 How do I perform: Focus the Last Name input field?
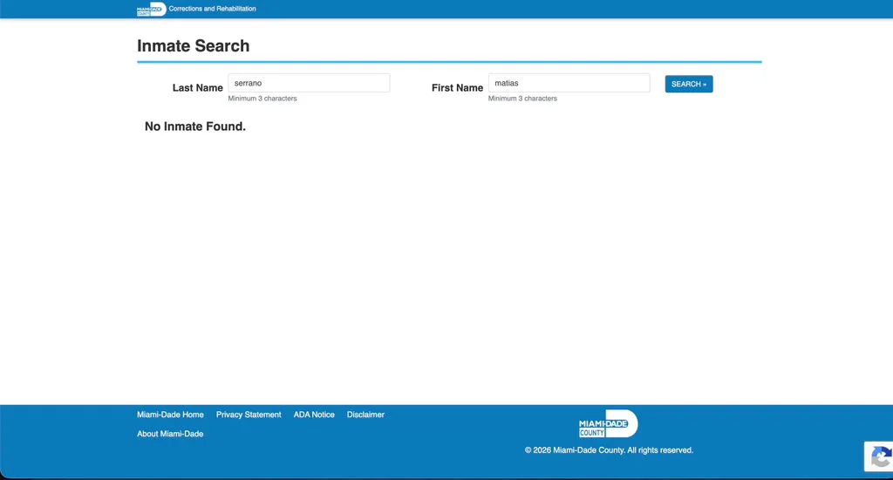tap(309, 83)
